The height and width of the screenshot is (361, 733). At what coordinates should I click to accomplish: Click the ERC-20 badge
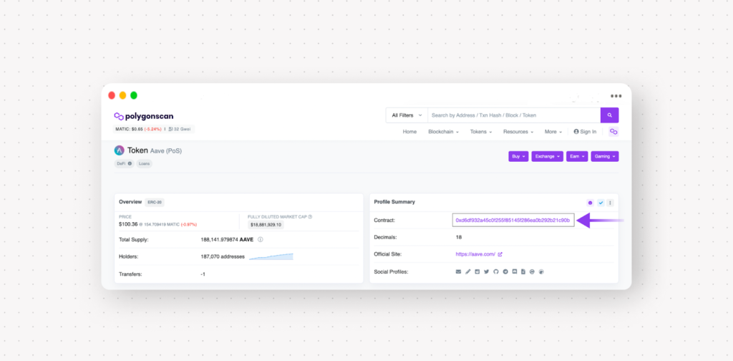[155, 202]
